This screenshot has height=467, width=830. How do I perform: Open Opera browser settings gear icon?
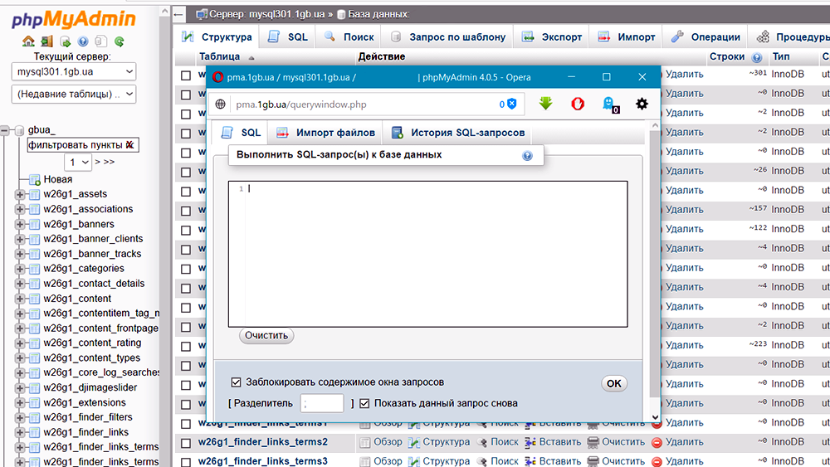point(642,104)
